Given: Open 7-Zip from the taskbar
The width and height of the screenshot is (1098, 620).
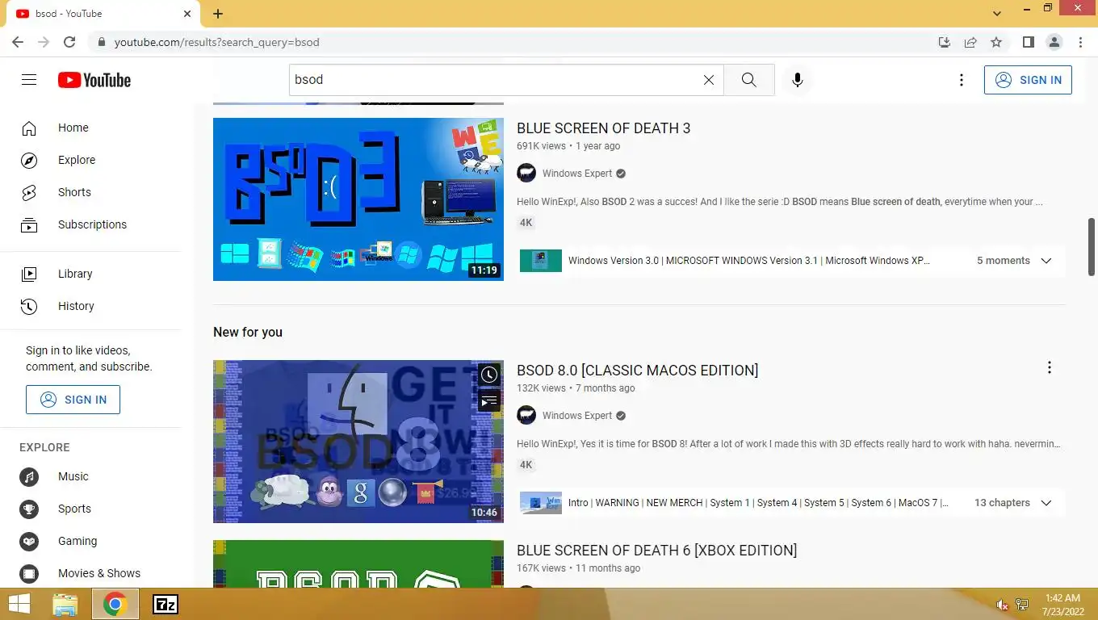Looking at the screenshot, I should pyautogui.click(x=166, y=604).
